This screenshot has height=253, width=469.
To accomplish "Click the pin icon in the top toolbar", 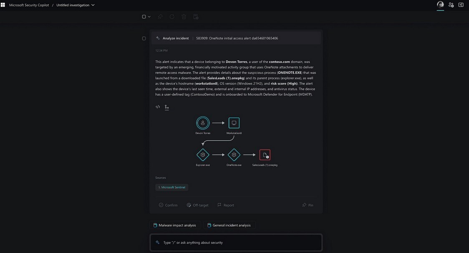I will coord(160,17).
